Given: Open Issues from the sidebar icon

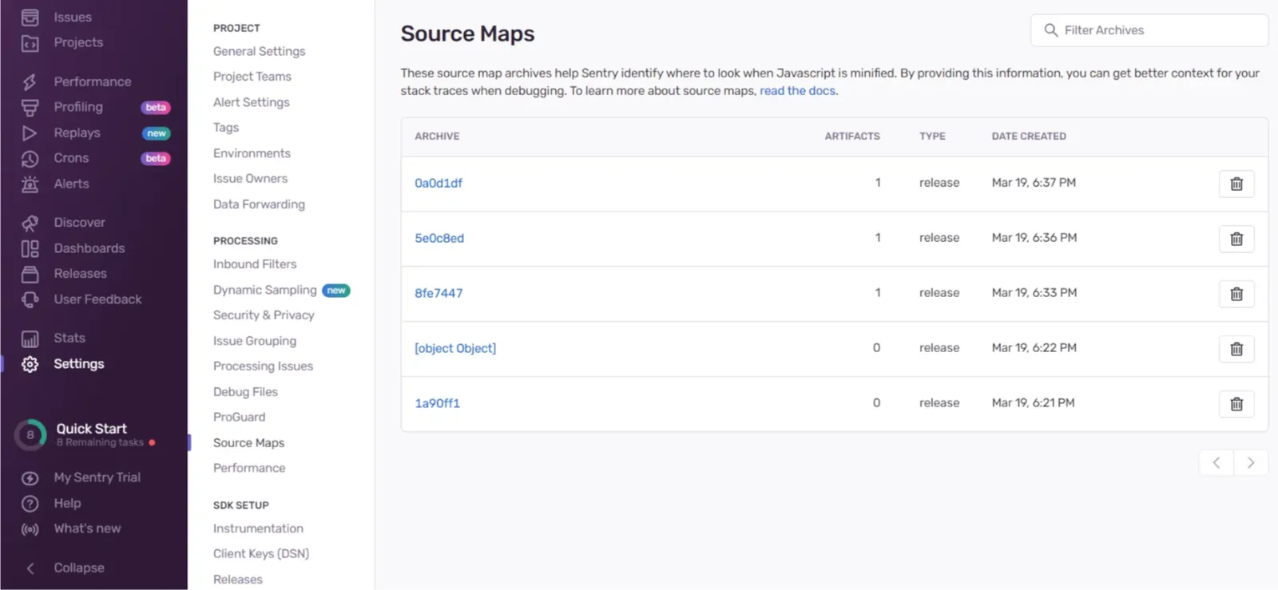Looking at the screenshot, I should point(30,17).
